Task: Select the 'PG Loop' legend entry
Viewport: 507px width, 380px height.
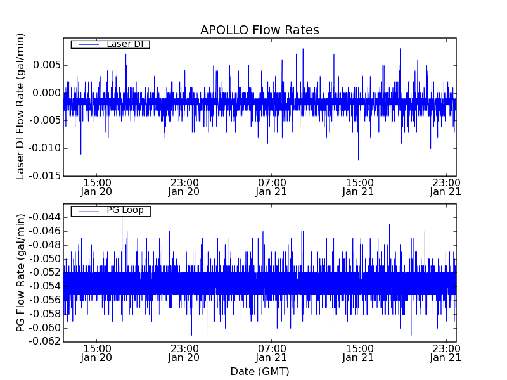Action: pos(110,212)
